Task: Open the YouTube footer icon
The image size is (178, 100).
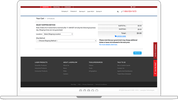Action: click(x=97, y=90)
